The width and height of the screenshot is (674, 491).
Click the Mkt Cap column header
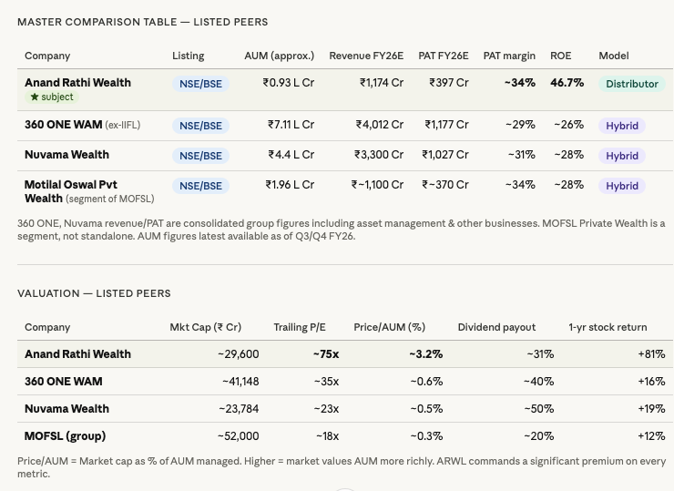tap(205, 327)
